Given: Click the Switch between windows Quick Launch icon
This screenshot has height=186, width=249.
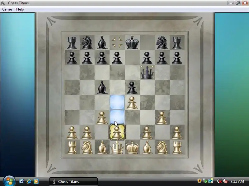Looking at the screenshot, I should (x=21, y=181).
